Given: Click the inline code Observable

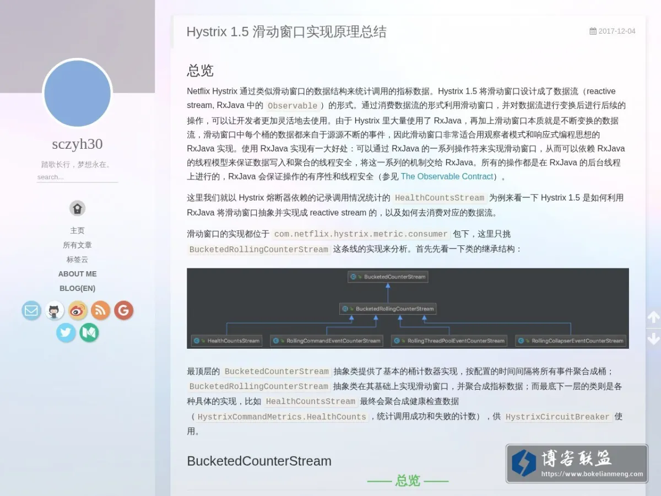Looking at the screenshot, I should (x=292, y=106).
